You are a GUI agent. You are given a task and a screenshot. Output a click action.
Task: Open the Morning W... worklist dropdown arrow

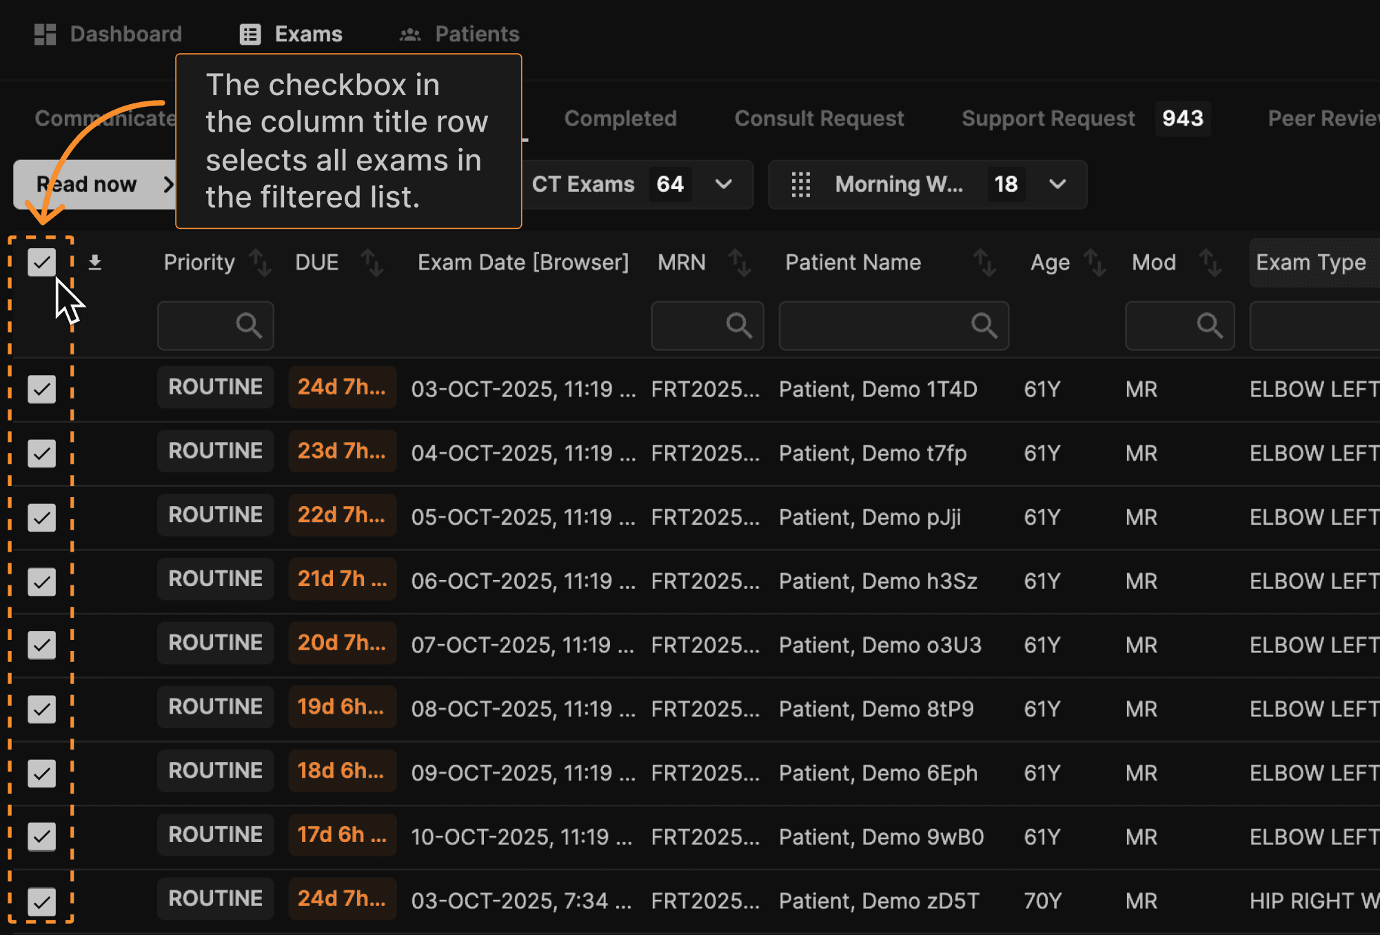[x=1057, y=184]
